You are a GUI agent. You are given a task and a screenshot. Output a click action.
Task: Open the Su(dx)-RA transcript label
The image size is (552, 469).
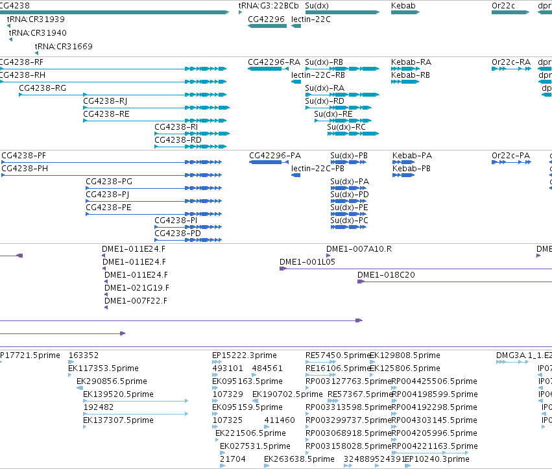click(324, 88)
